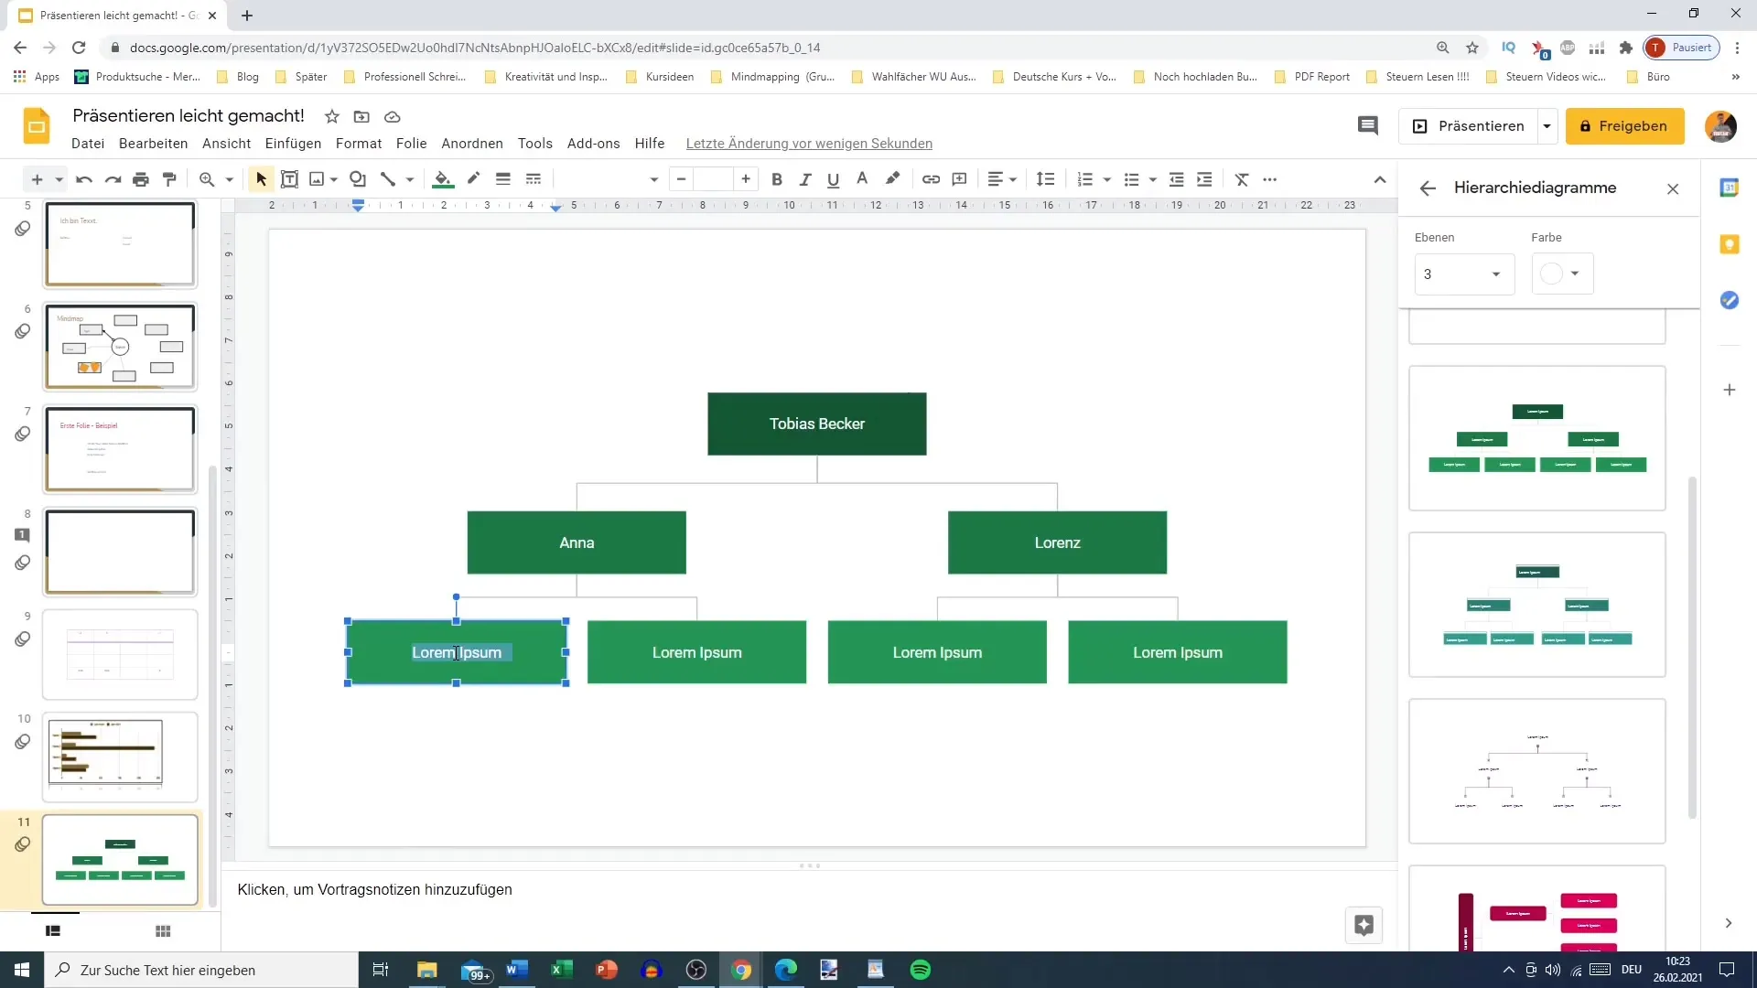Open the Datei menu
The height and width of the screenshot is (988, 1757).
[x=88, y=144]
